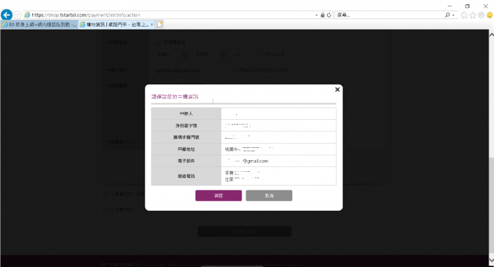Go back with the browser Back arrow
Screen dimensions: 494x267
[x=7, y=15]
